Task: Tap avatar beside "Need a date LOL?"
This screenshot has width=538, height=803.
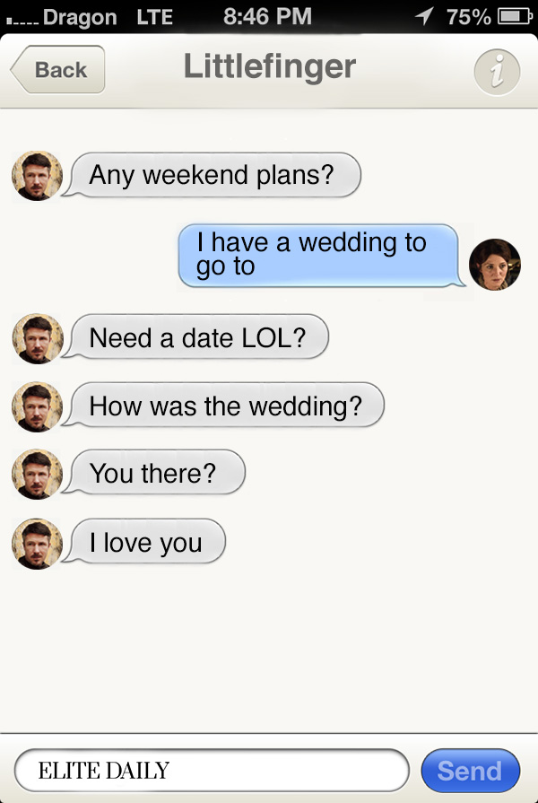Action: tap(37, 339)
